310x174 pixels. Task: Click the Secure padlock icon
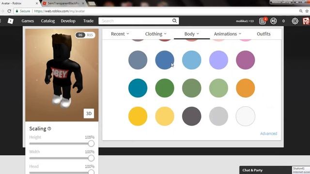pyautogui.click(x=17, y=11)
